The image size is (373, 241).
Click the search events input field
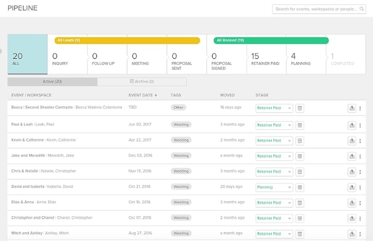coord(316,9)
